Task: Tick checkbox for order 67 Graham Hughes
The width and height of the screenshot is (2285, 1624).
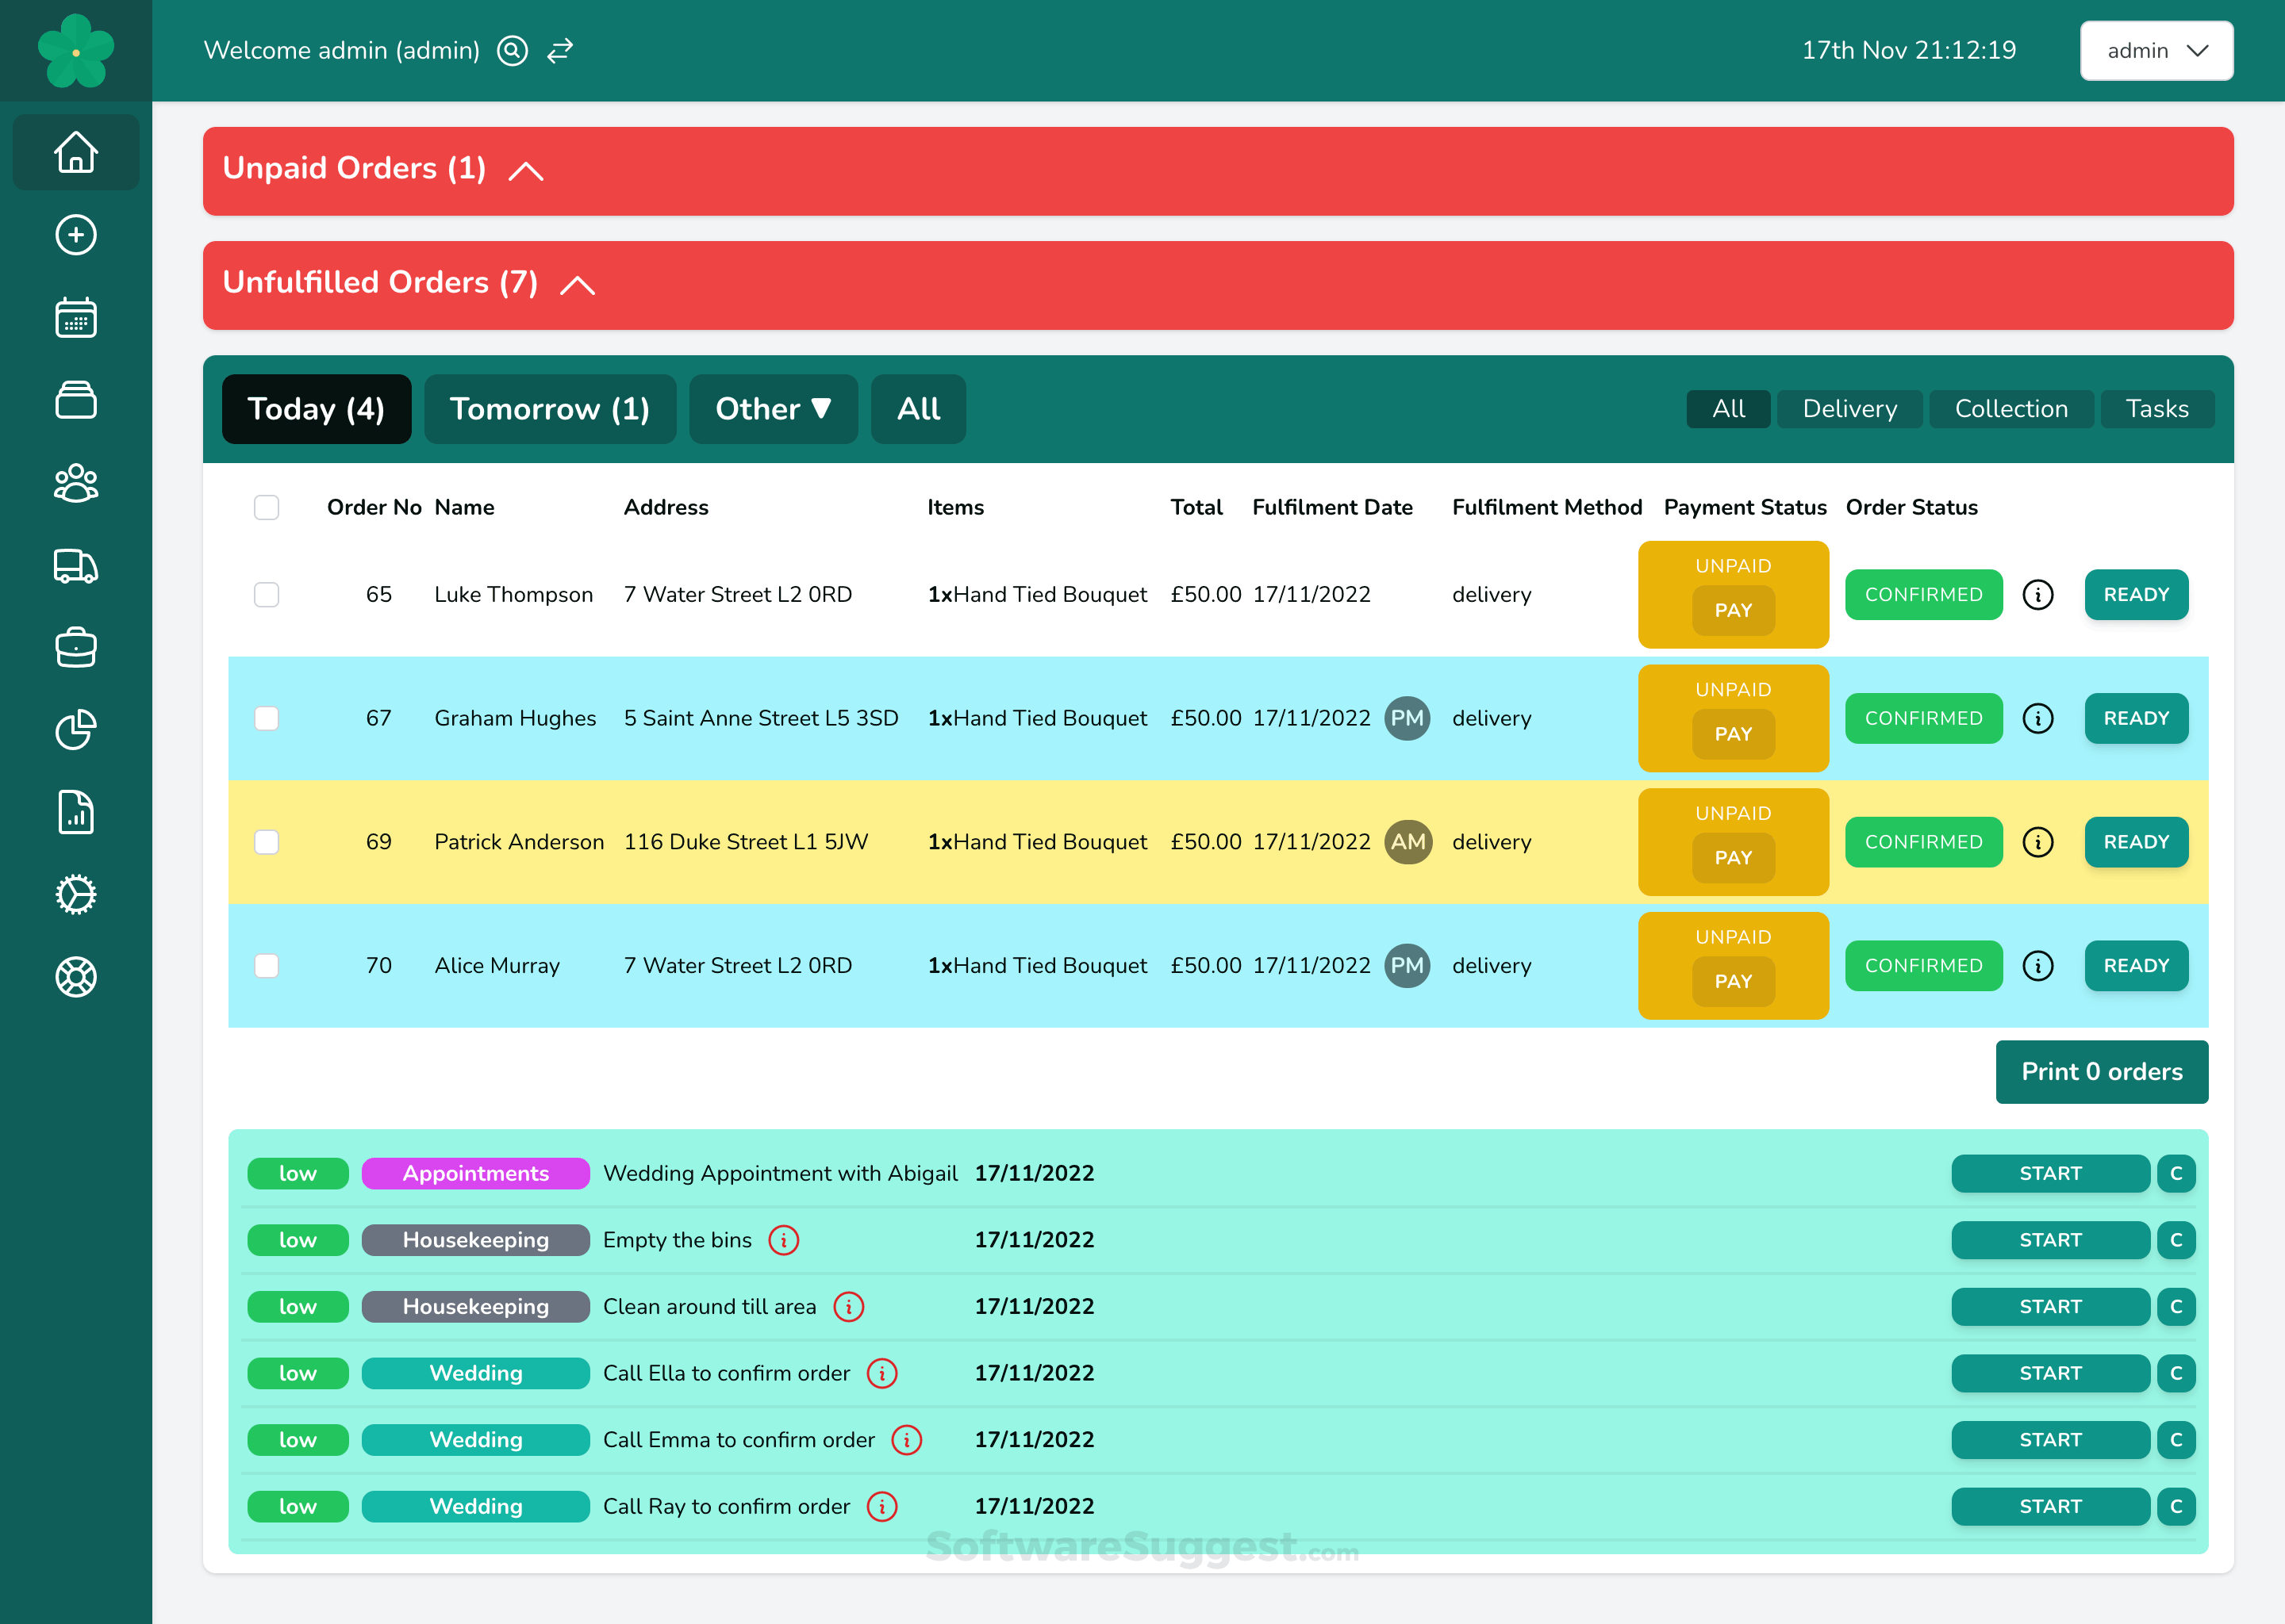Action: 266,719
